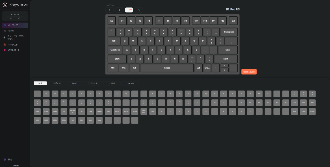Select layer 0
330x167 pixels.
[x=110, y=10]
